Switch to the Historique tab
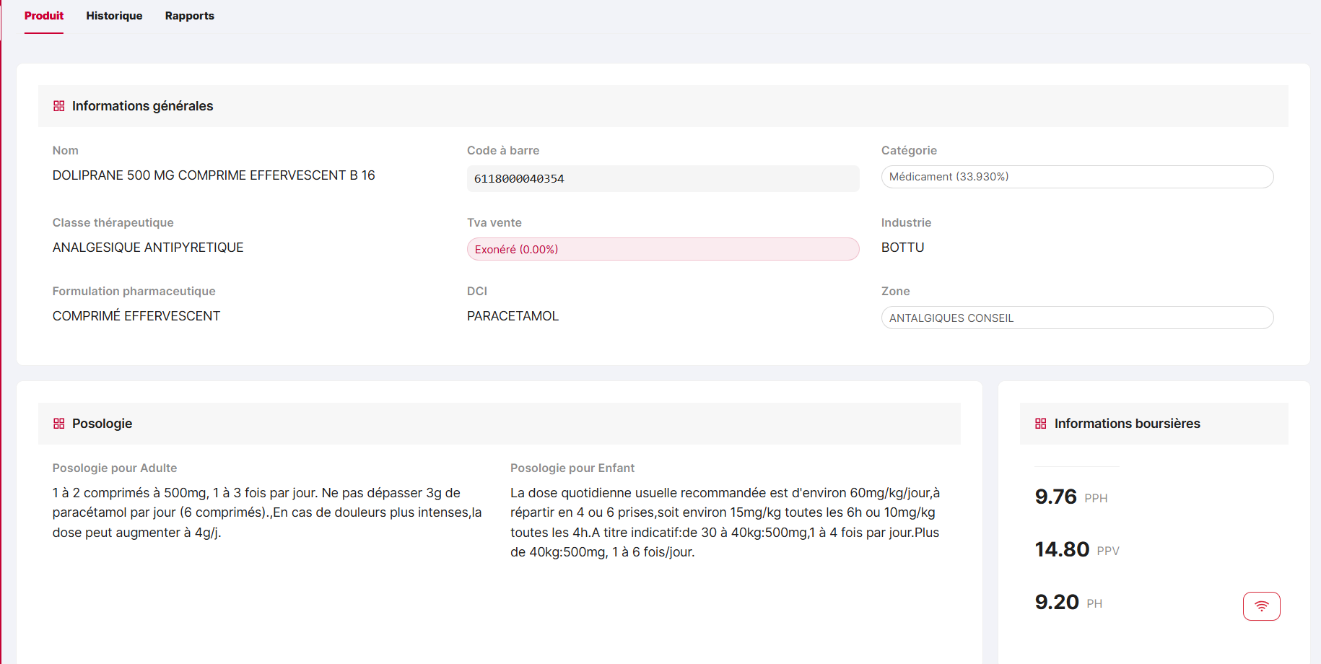Image resolution: width=1321 pixels, height=664 pixels. 113,15
